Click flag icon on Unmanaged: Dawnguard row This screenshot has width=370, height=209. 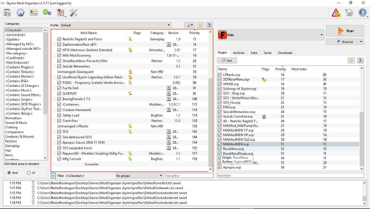pos(130,72)
